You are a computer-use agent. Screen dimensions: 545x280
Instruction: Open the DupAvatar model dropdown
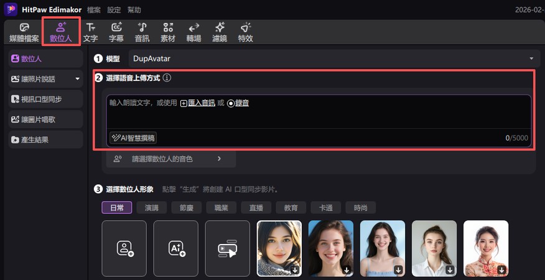click(x=334, y=58)
